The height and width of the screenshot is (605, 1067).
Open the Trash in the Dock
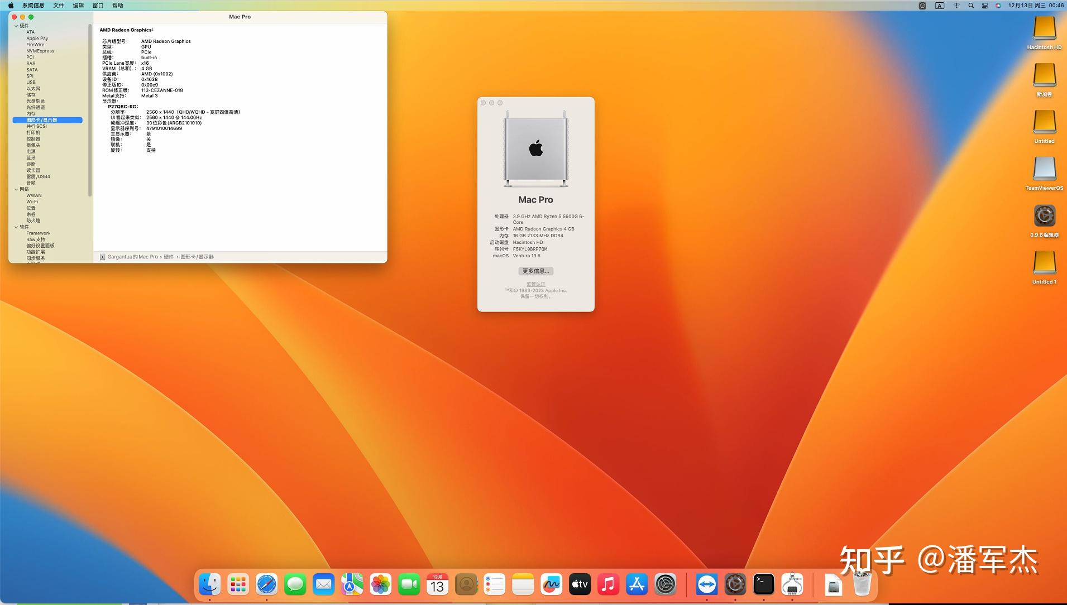pos(862,584)
